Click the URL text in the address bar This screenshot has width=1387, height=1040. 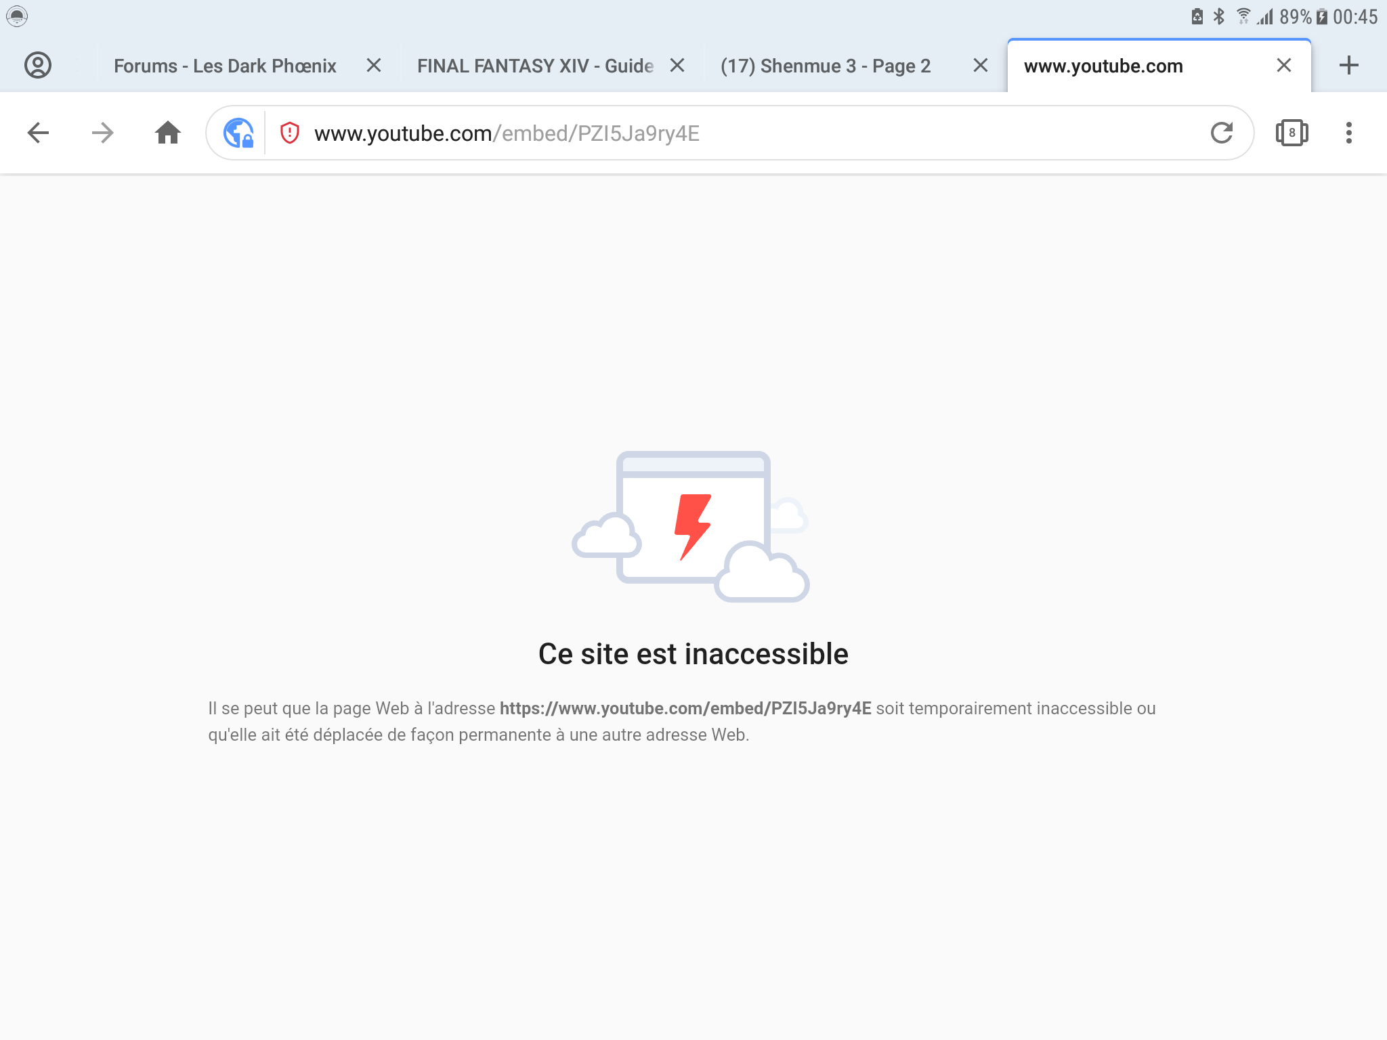click(507, 133)
